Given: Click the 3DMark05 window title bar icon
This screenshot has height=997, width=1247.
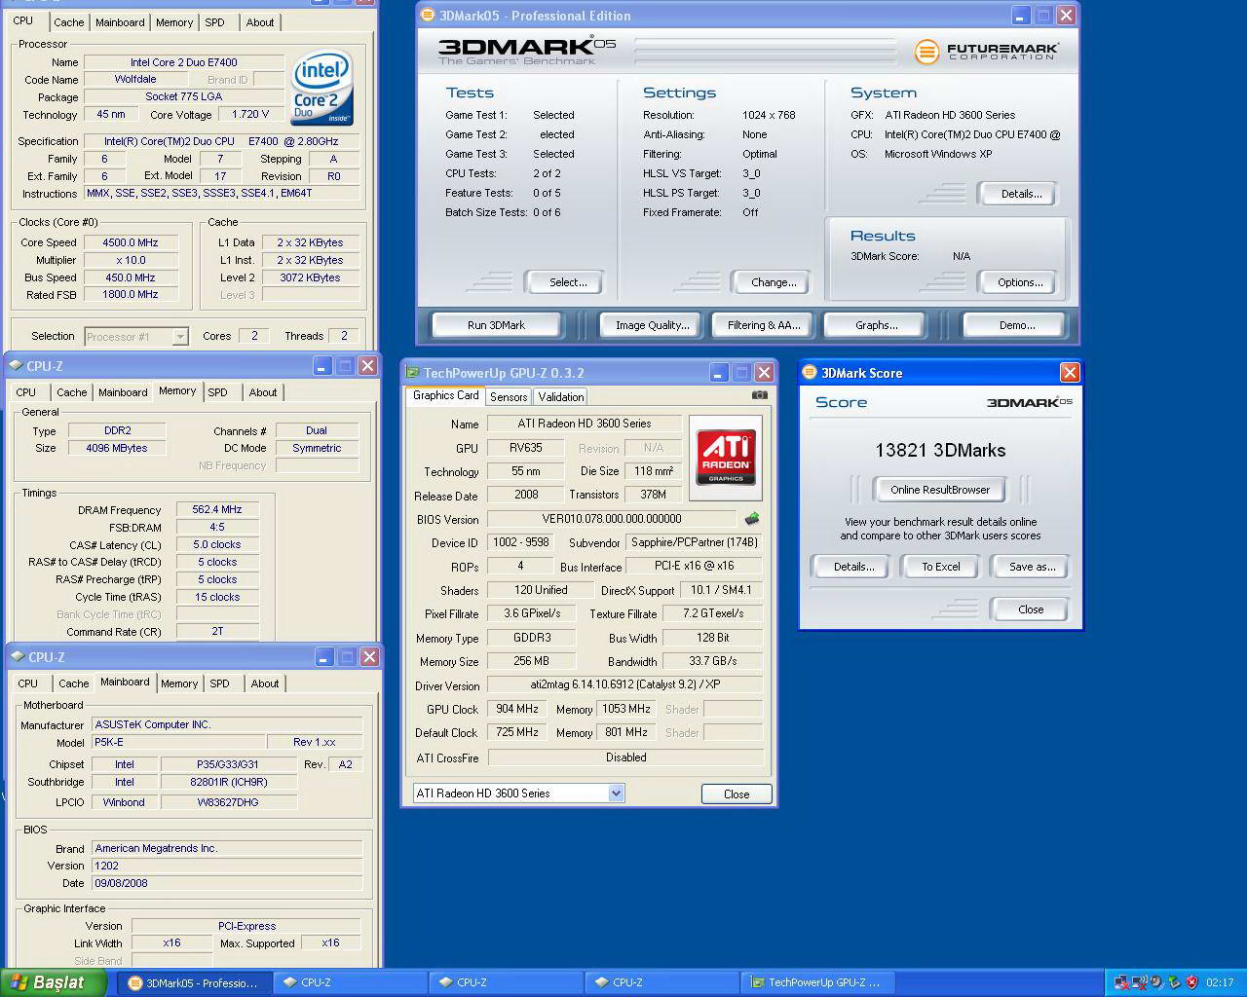Looking at the screenshot, I should [428, 16].
